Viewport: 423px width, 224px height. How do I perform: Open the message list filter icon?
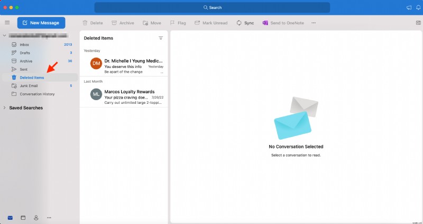pyautogui.click(x=161, y=38)
